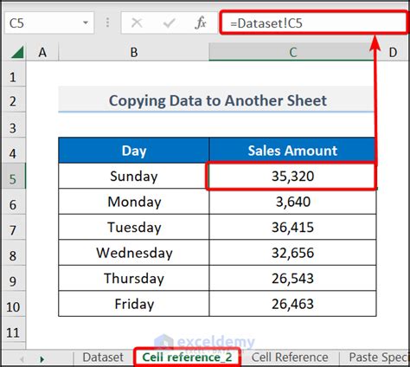The image size is (410, 367).
Task: Select column A header
Action: (42, 53)
